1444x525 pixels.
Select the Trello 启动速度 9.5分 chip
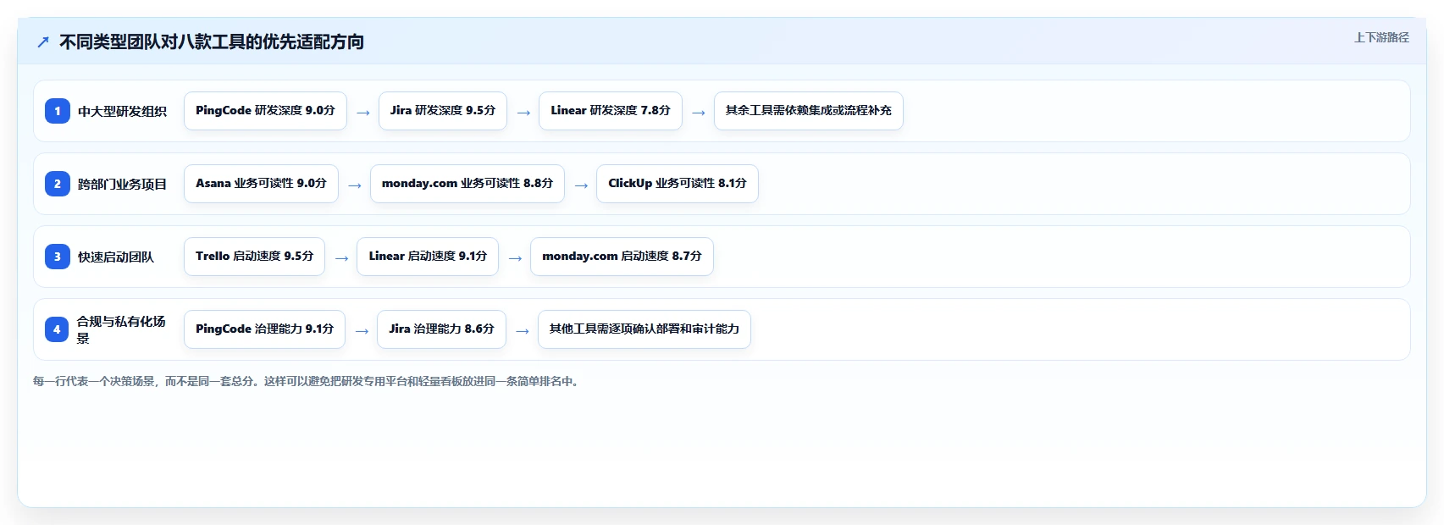254,257
